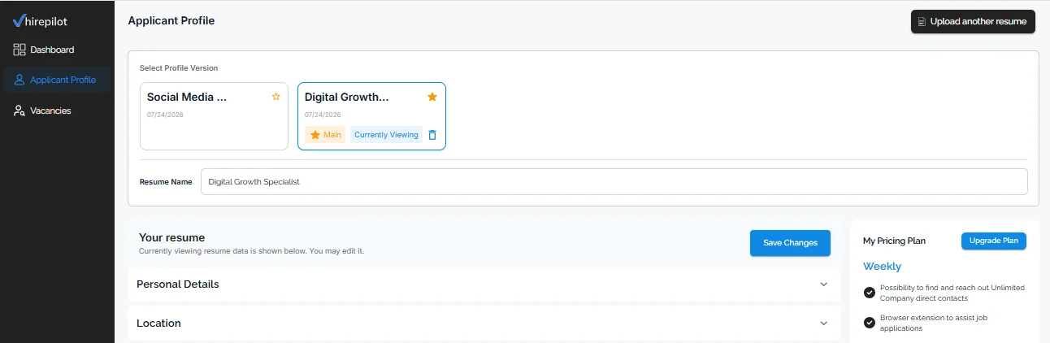Click 'Browser extension to assist job applications' text
The width and height of the screenshot is (1050, 343).
click(934, 323)
